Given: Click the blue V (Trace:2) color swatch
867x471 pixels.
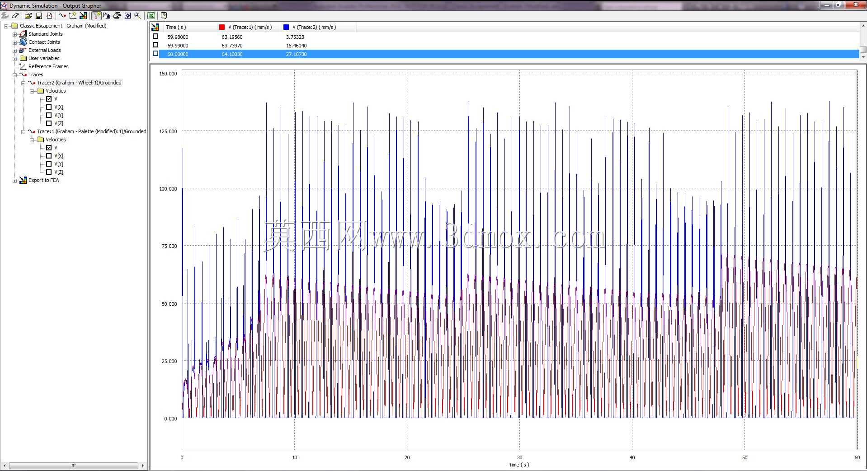Looking at the screenshot, I should pyautogui.click(x=286, y=27).
